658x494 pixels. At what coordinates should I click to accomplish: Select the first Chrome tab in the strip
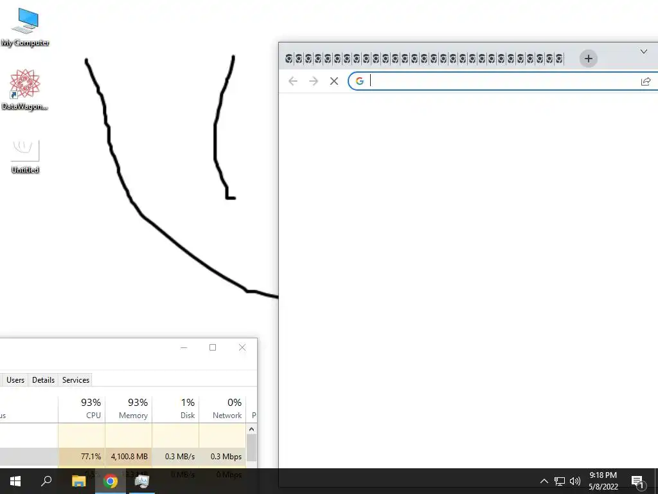(289, 59)
